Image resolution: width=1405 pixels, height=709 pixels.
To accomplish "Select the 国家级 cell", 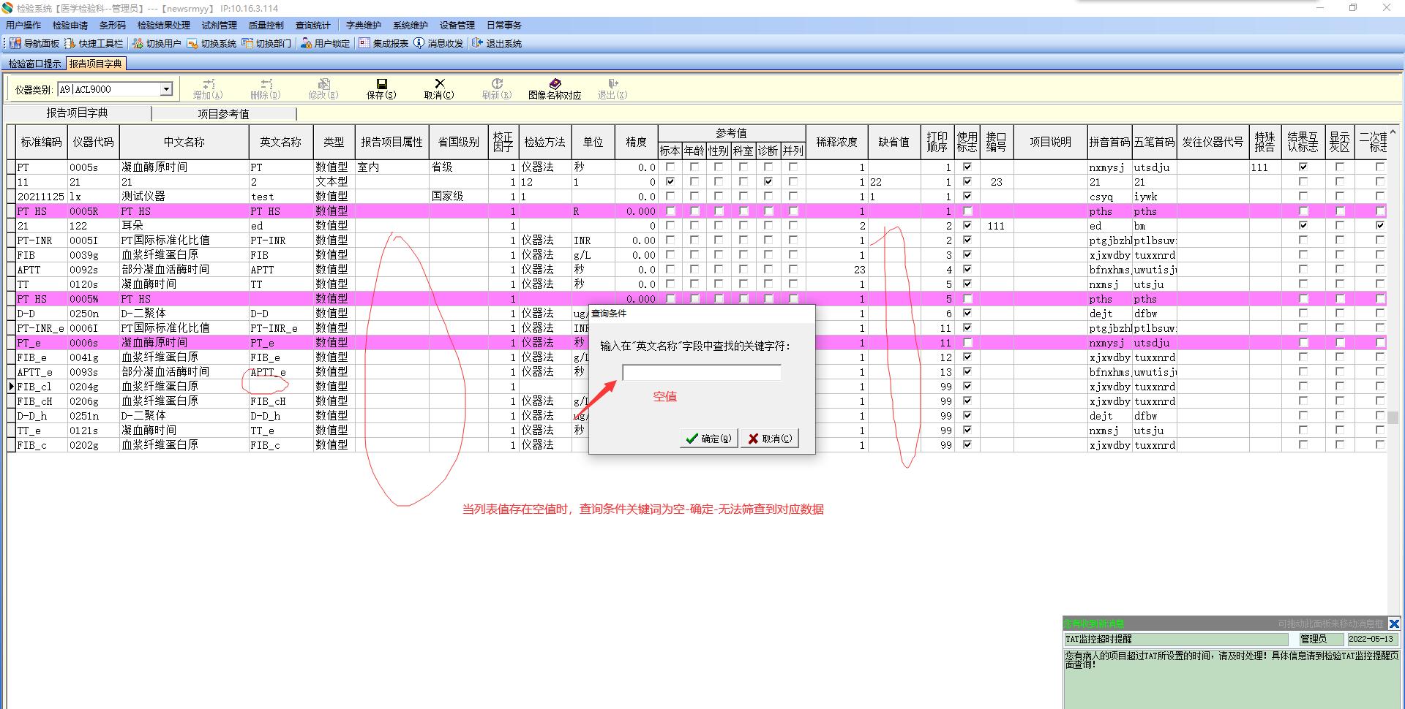I will (x=458, y=197).
